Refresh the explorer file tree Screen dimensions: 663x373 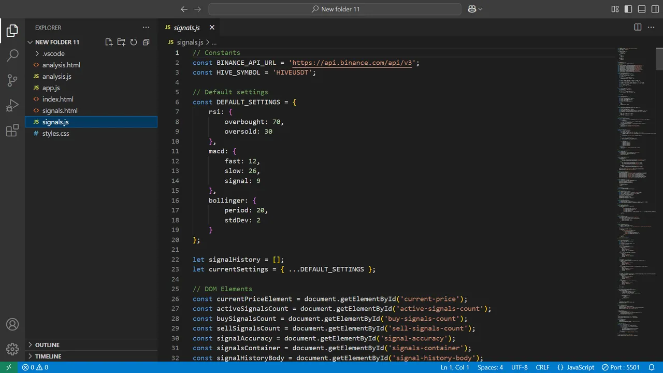[x=134, y=42]
